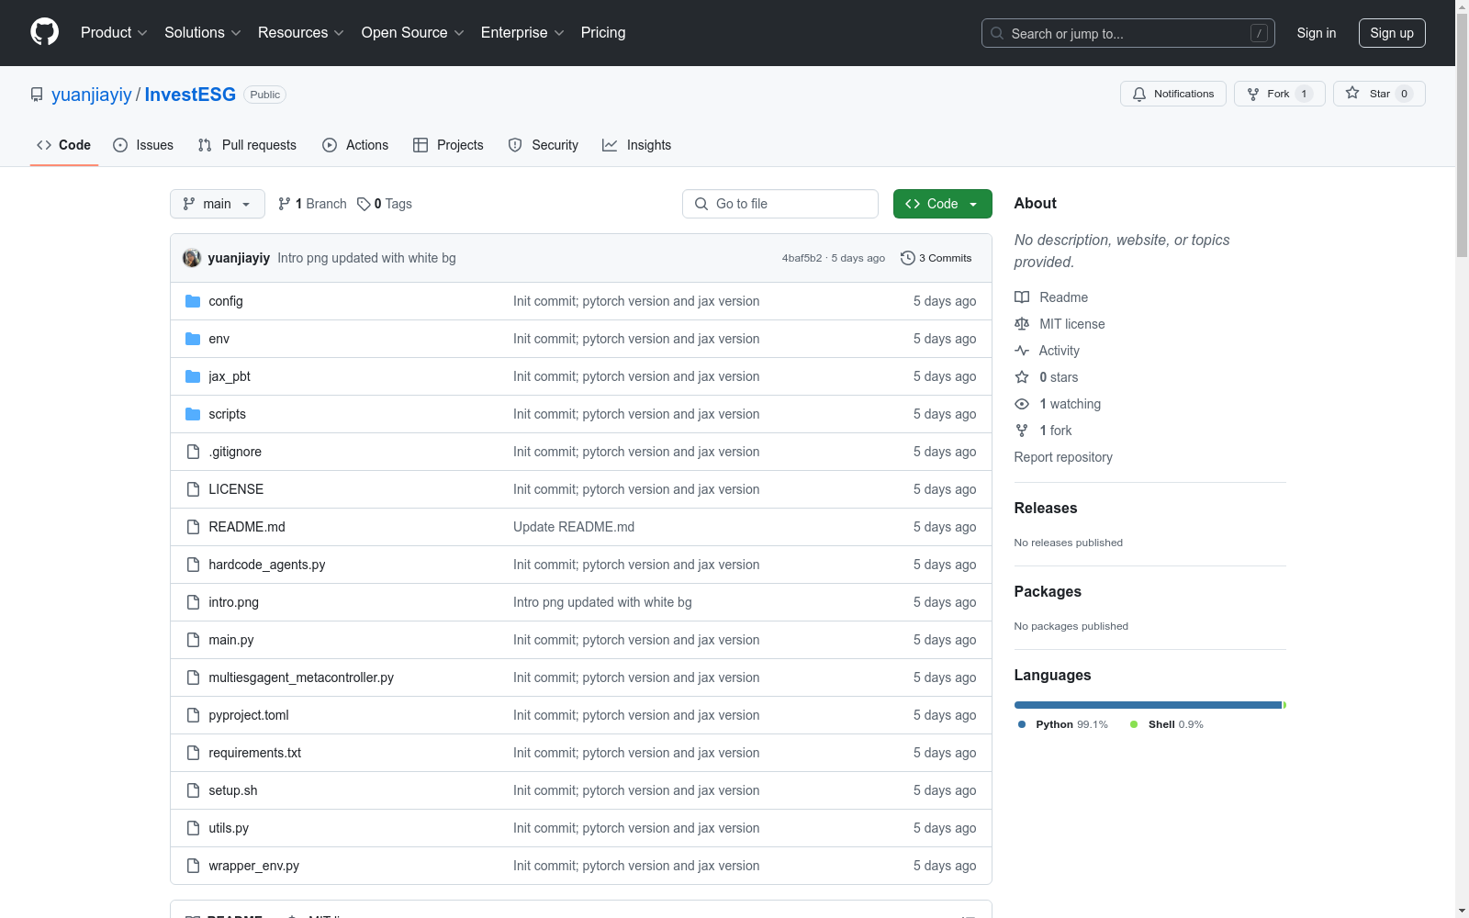Switch to the Security tab
Screen dimensions: 1469x918
[544, 145]
